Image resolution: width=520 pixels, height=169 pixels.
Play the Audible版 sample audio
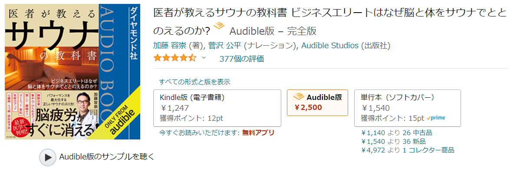click(48, 157)
